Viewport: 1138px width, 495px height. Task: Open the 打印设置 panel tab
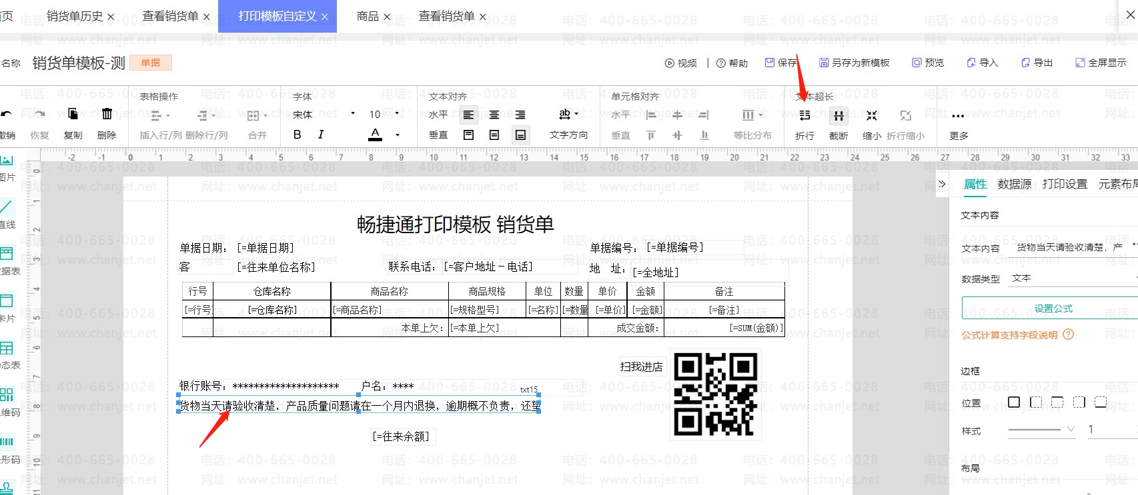coord(1065,184)
